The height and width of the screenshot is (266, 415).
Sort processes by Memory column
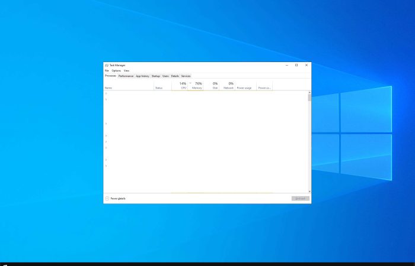(x=196, y=86)
